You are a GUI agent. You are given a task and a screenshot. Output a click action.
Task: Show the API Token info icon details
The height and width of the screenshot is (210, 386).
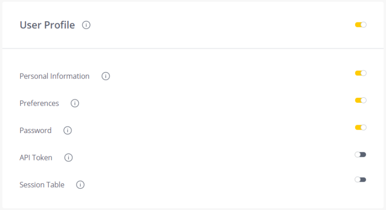click(x=69, y=158)
